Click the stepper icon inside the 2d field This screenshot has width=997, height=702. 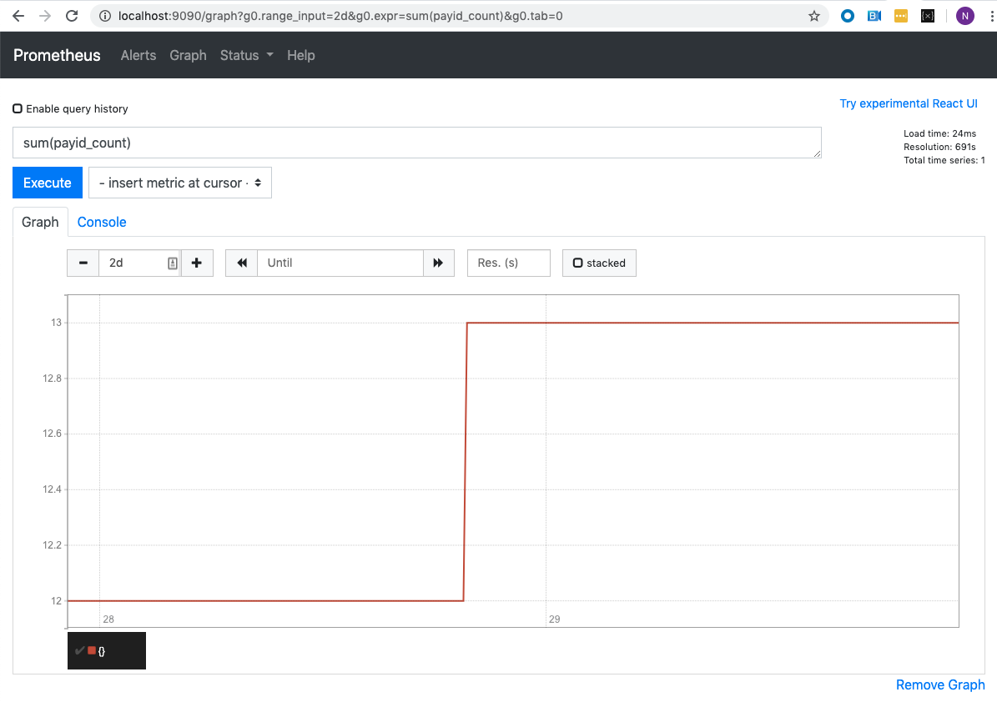click(172, 263)
